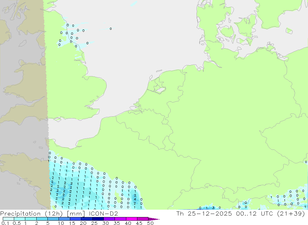The width and height of the screenshot is (308, 225).
Task: Click the precipitation value '4' on the map
Action: [135, 199]
